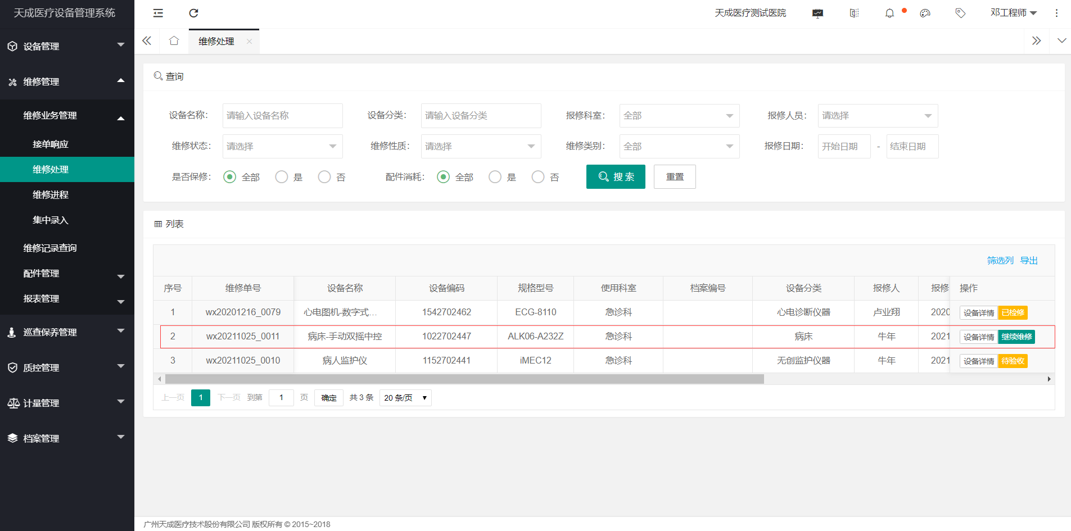Open 维修进程 menu item
Screen dimensions: 1071x531
point(67,194)
